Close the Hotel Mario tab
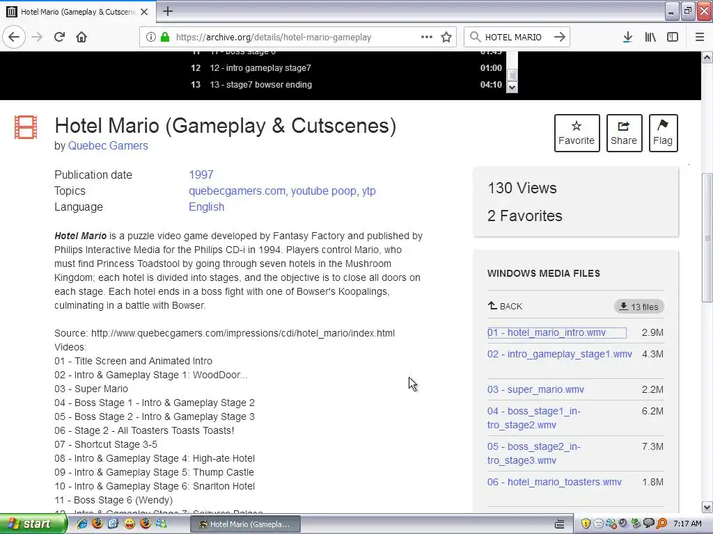The width and height of the screenshot is (713, 534). [x=144, y=12]
